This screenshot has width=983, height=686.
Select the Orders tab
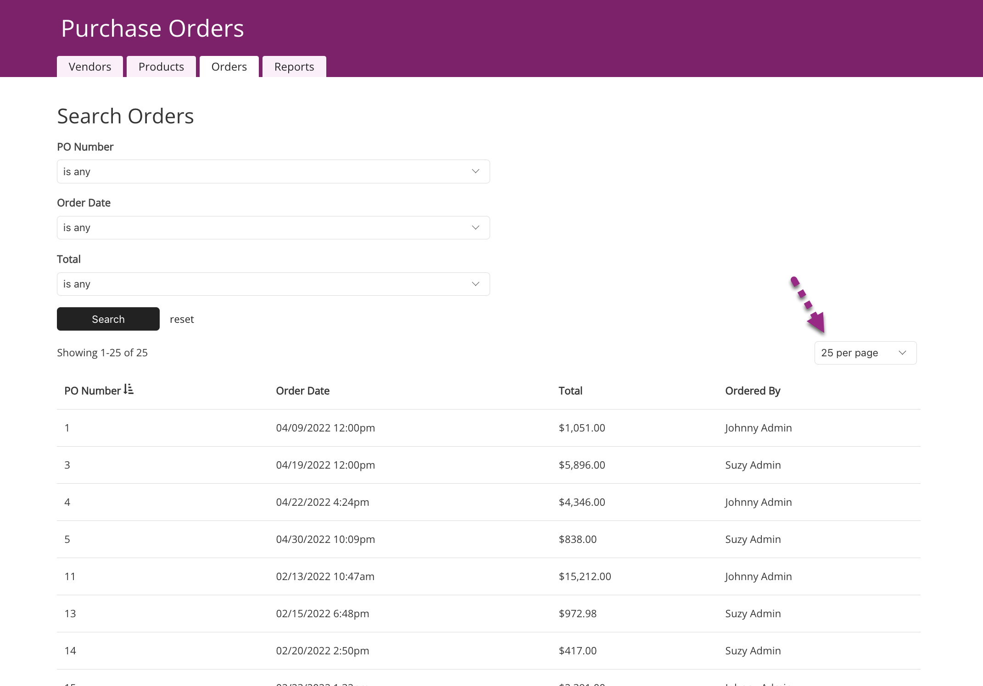pyautogui.click(x=229, y=67)
